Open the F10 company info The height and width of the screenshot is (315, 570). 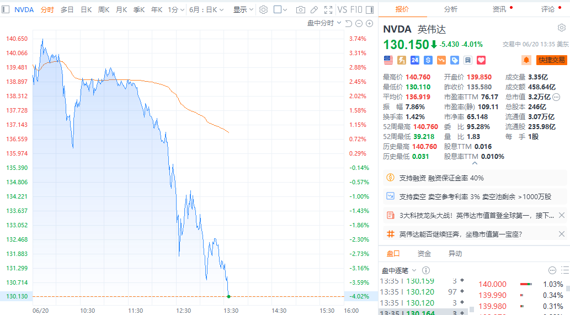356,10
